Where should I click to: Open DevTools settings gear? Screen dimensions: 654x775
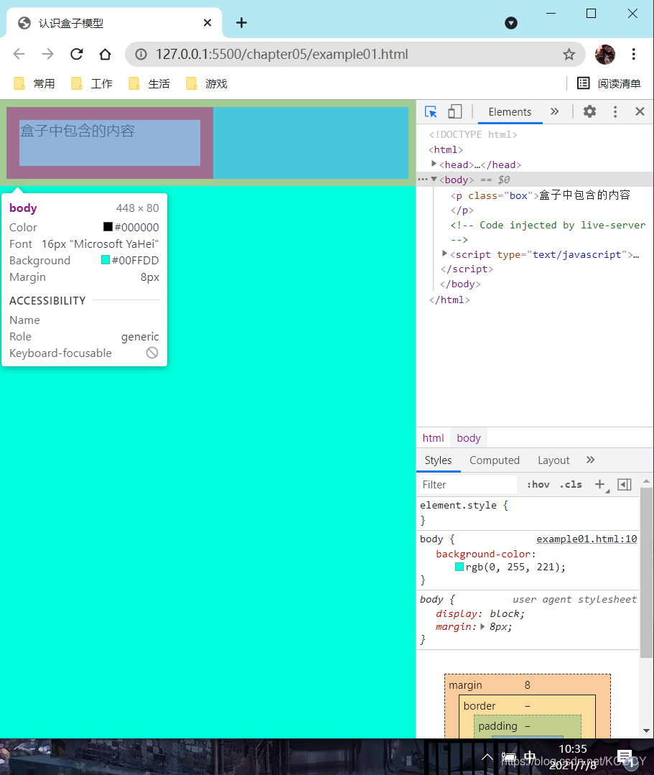[589, 112]
